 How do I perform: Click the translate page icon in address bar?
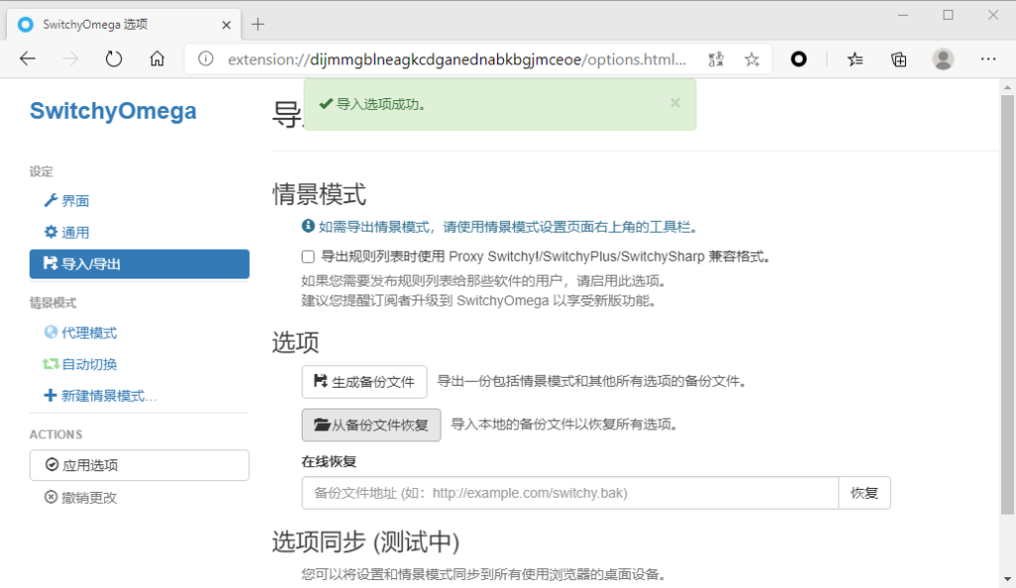pyautogui.click(x=715, y=59)
